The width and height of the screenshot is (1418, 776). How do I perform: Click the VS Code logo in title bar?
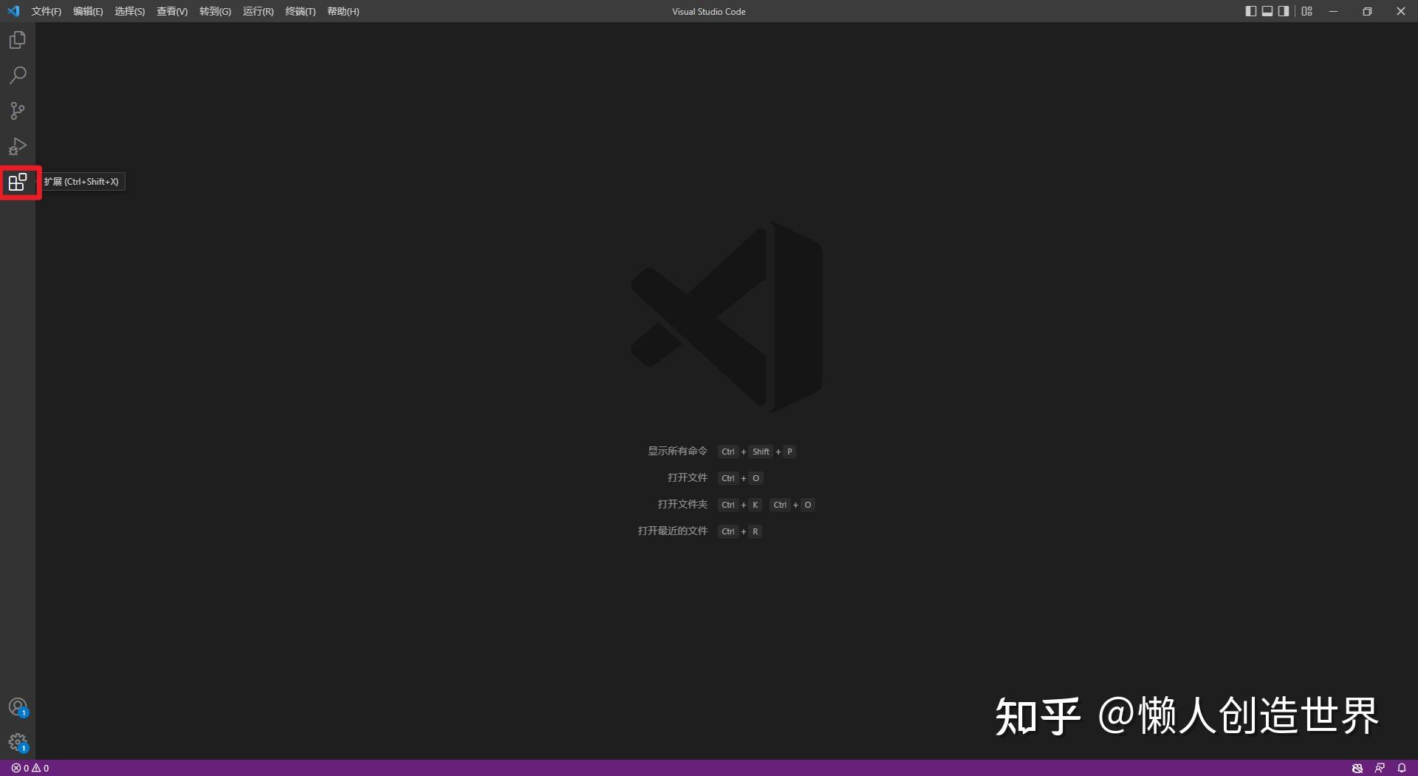pos(13,11)
